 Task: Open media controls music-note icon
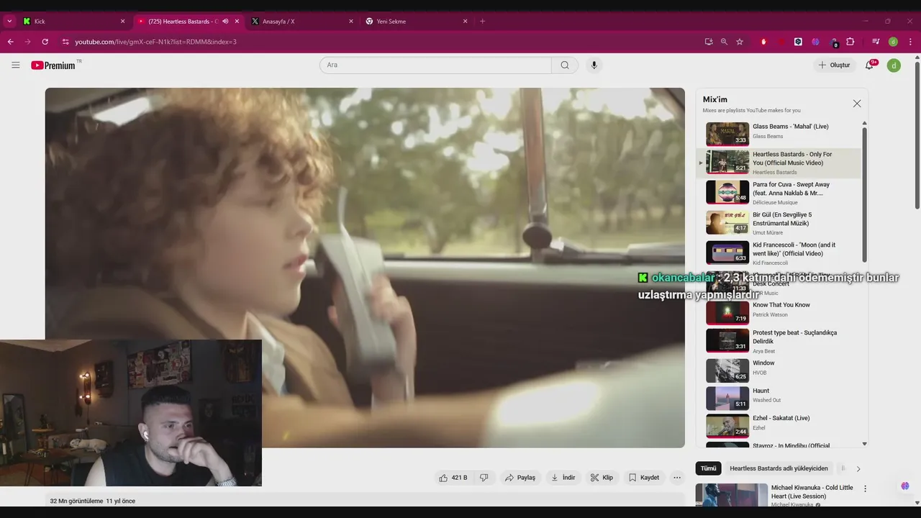tap(876, 42)
